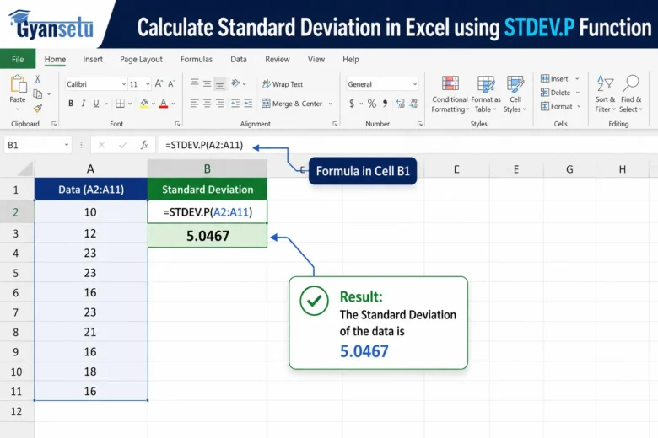The width and height of the screenshot is (658, 438).
Task: Click the Paste clipboard icon
Action: tap(18, 84)
